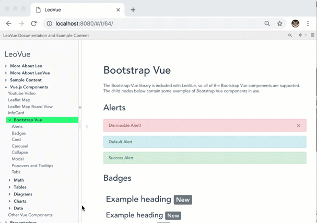
Task: Click the LeoVue header search icon
Action: (x=290, y=35)
